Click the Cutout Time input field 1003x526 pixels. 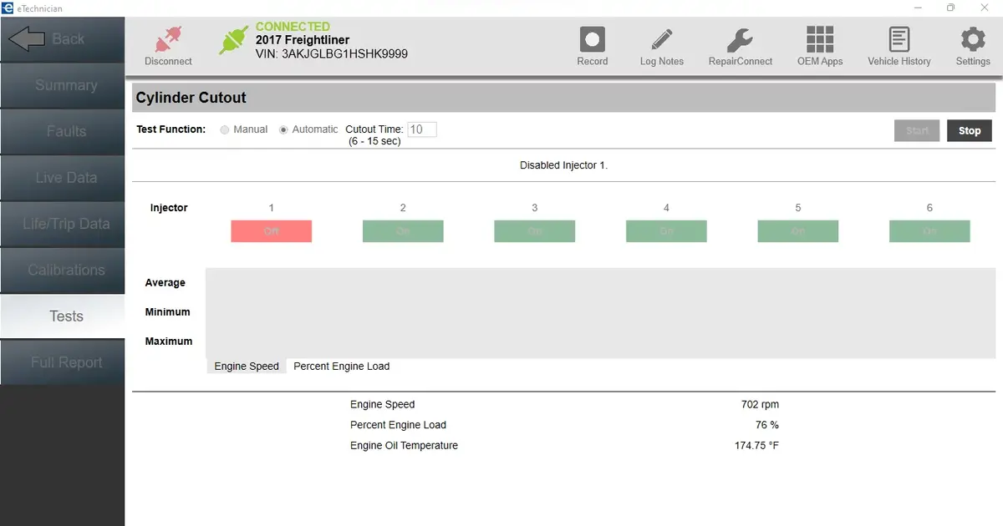(422, 129)
